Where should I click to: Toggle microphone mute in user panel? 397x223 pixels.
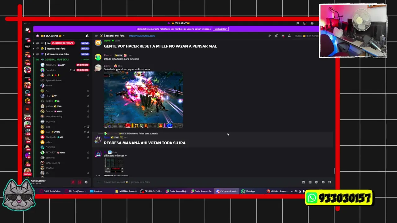[x=73, y=182]
